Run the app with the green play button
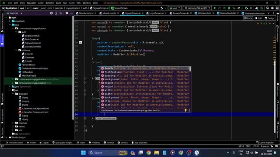 click(x=215, y=8)
